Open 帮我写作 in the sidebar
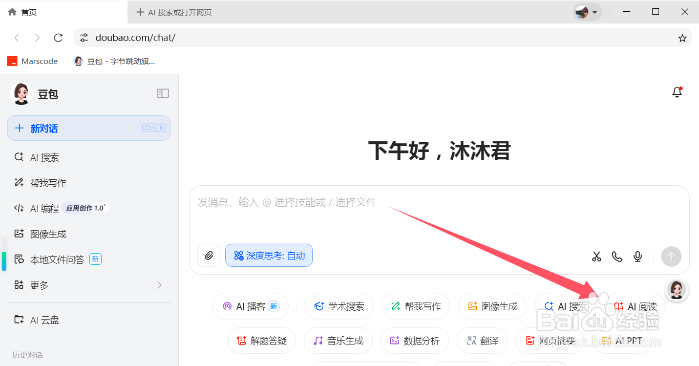The image size is (699, 366). 89,183
